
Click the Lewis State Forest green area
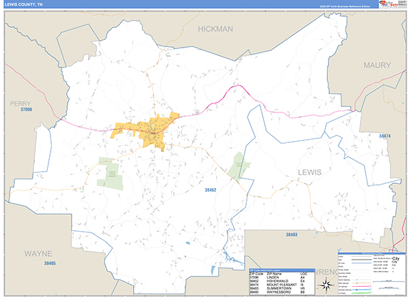point(111,174)
